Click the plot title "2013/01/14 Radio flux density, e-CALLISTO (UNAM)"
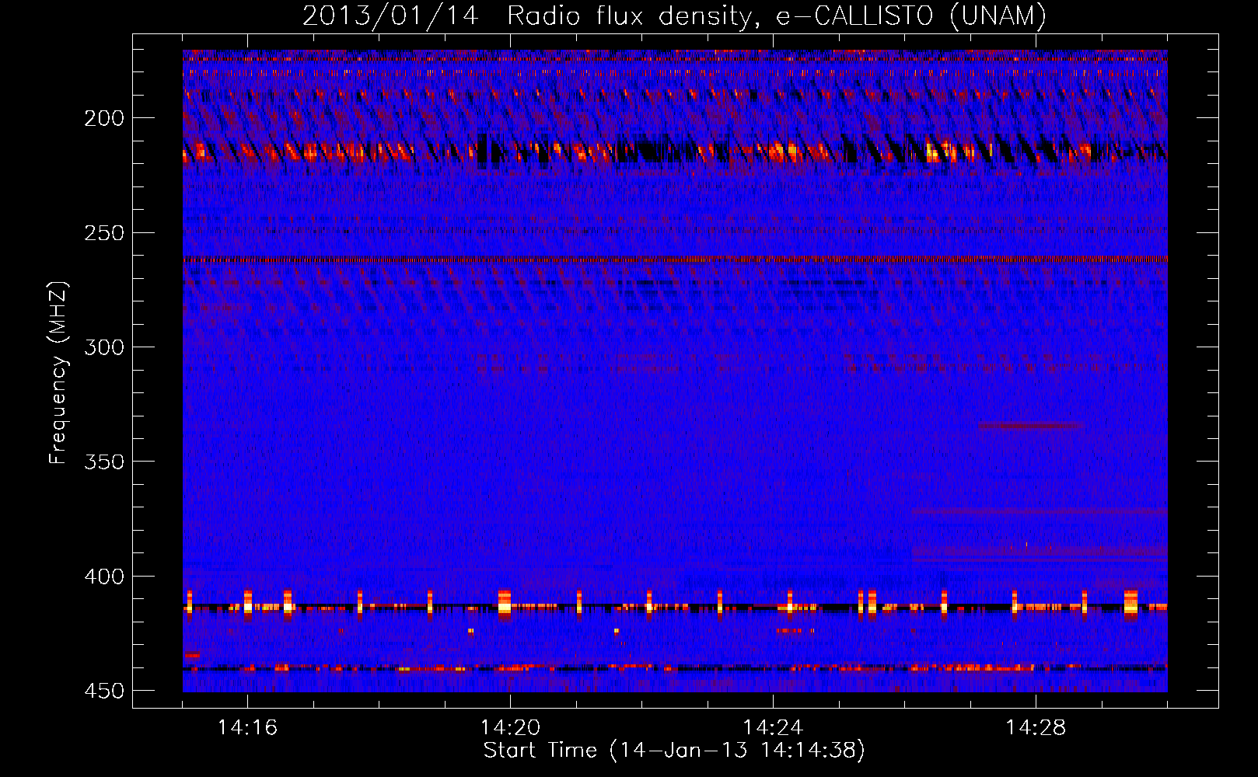 674,16
